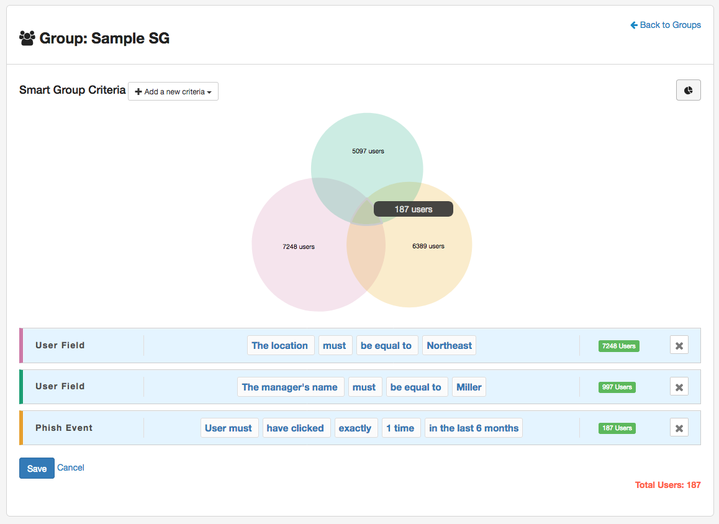Edit the 'Northeast' value token
Image resolution: width=719 pixels, height=524 pixels.
click(x=449, y=346)
